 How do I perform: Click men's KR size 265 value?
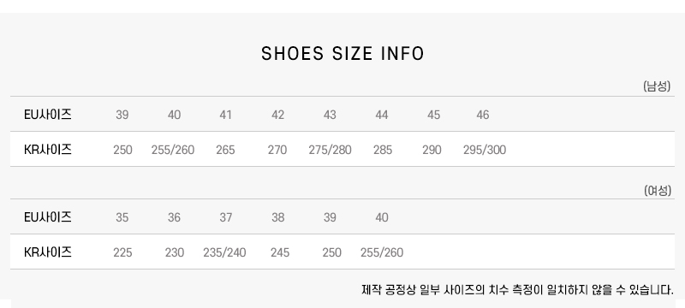(225, 150)
